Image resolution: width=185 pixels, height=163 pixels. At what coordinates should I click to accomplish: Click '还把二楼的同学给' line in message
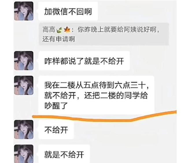pyautogui.click(x=116, y=95)
